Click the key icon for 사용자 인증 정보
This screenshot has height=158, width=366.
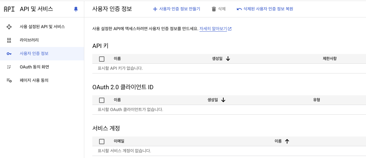[9, 54]
